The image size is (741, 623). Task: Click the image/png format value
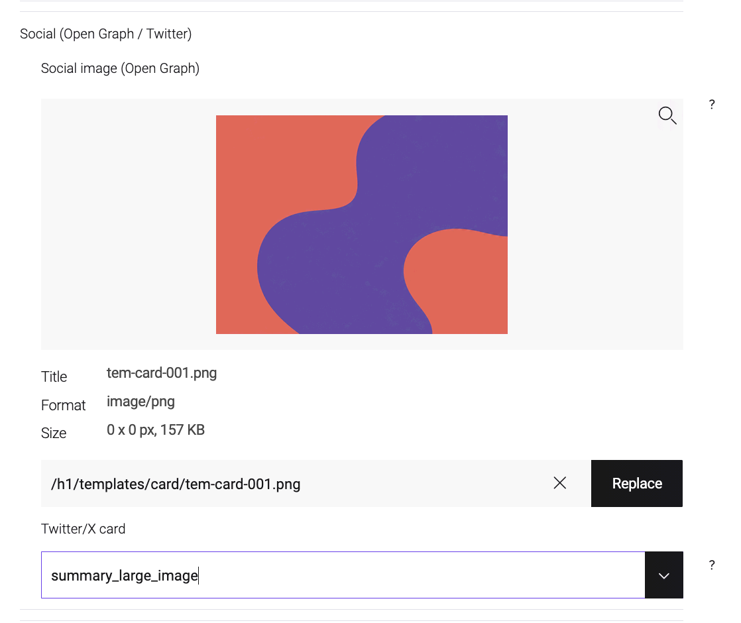click(141, 402)
